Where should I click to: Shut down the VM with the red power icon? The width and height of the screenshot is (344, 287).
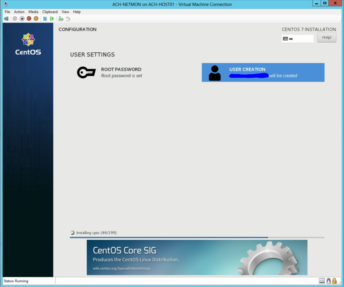click(29, 19)
